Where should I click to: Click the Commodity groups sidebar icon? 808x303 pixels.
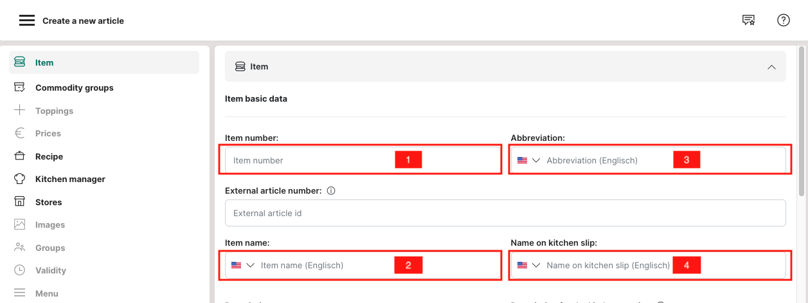coord(20,87)
